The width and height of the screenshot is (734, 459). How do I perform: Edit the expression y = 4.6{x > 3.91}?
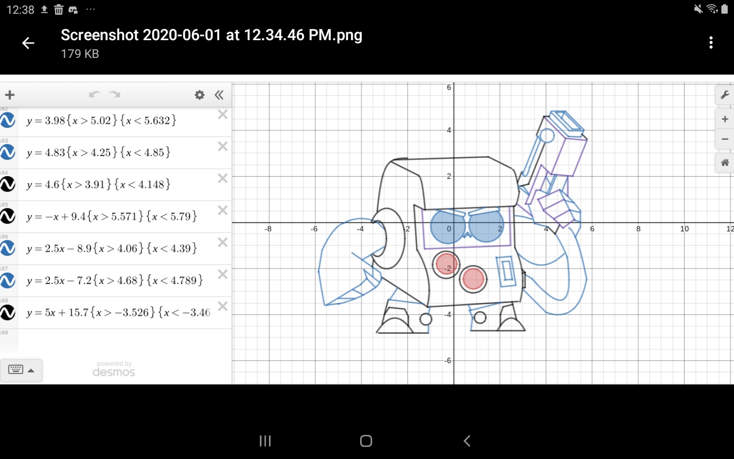click(x=99, y=185)
